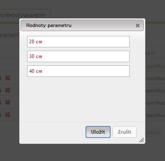
Task: Open the green specifikace link
Action: (x=156, y=67)
